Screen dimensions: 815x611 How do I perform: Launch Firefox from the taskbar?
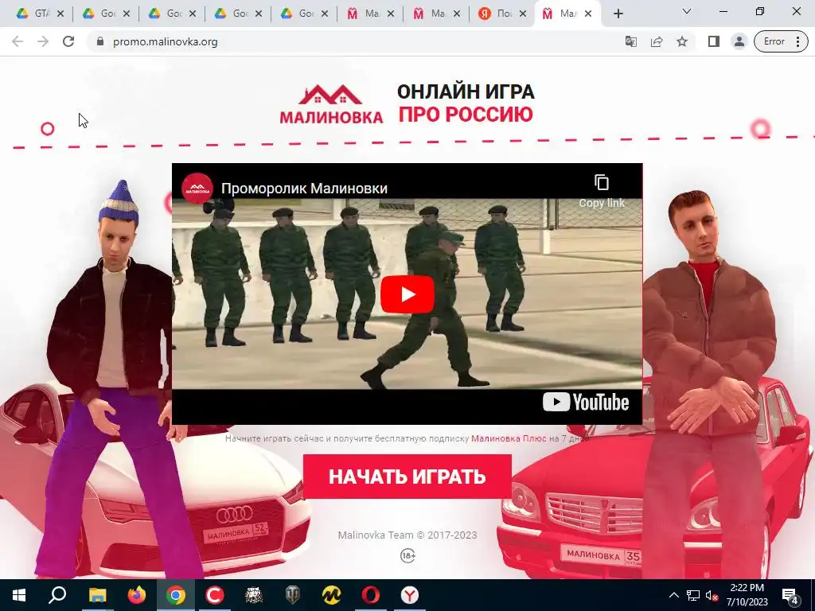click(136, 595)
